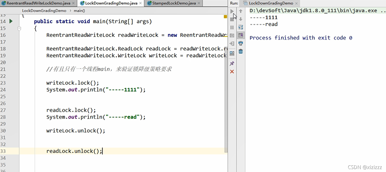386x172 pixels.
Task: Rerun LockDownGradingDemo with the green play icon
Action: tap(232, 11)
